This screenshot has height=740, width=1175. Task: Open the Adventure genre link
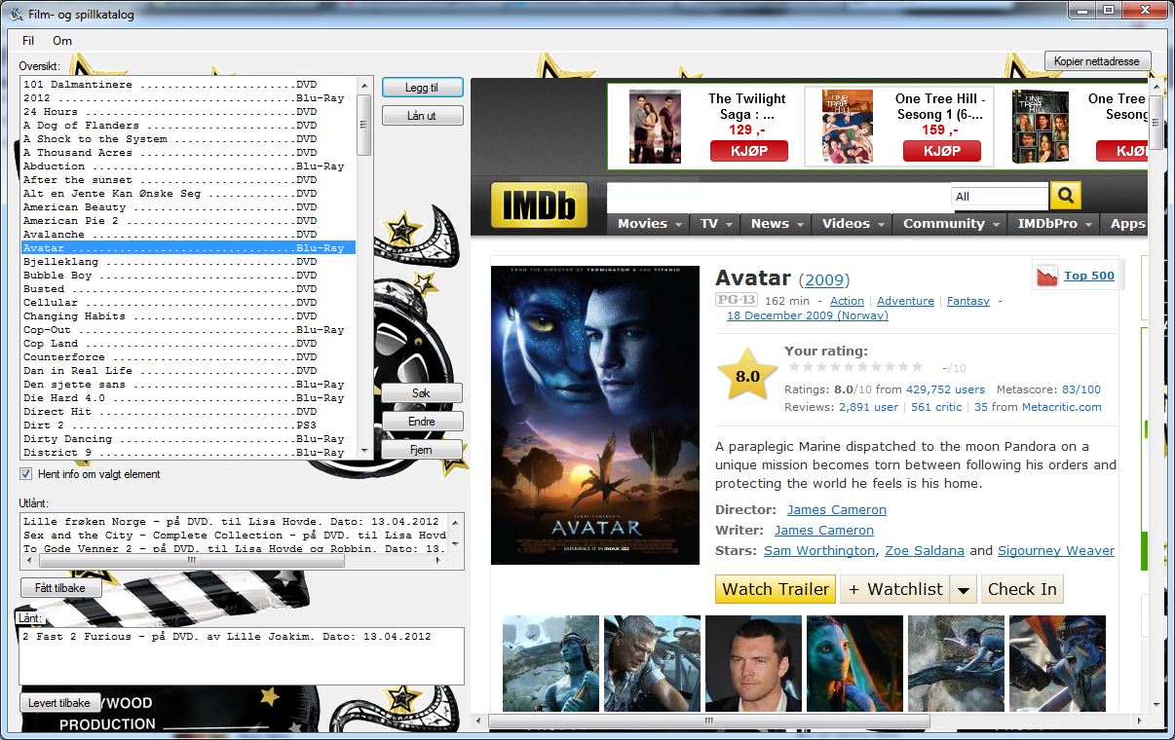click(905, 301)
